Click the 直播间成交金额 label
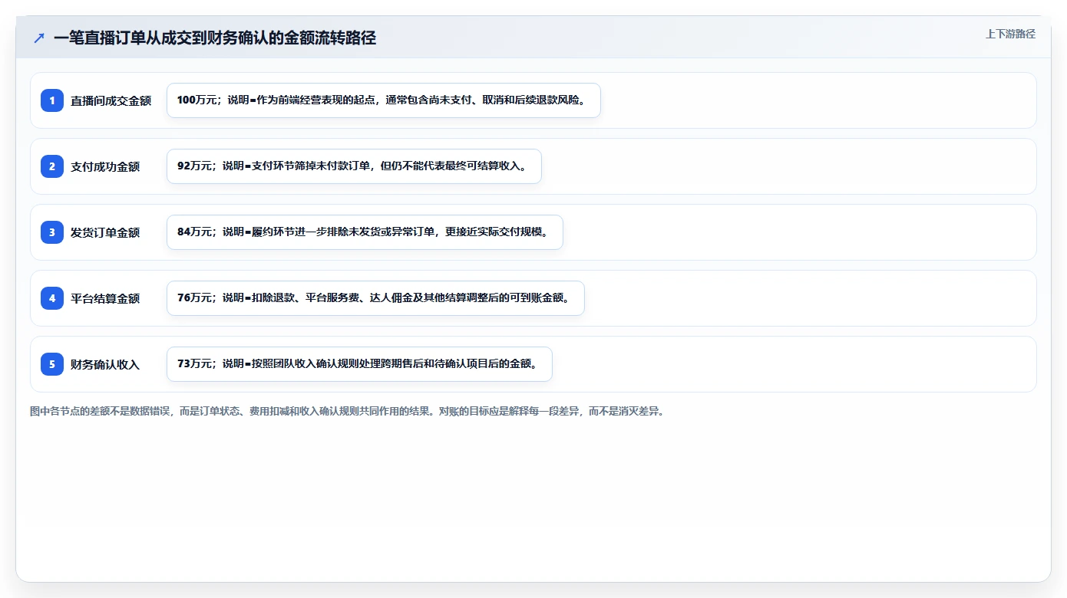This screenshot has width=1067, height=598. [x=111, y=100]
